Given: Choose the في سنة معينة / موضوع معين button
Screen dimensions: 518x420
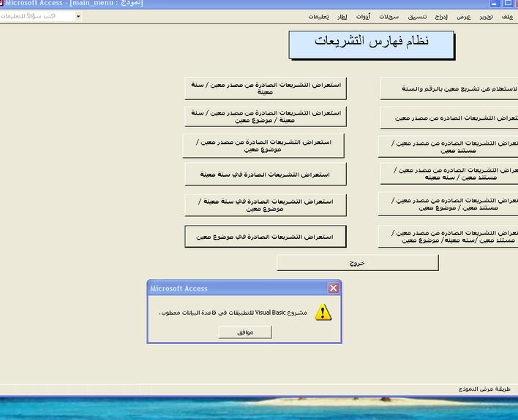Looking at the screenshot, I should 265,205.
